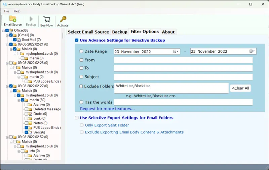269x170 pixels.
Task: Toggle Use Advance Settings for Selective Backup
Action: point(77,40)
